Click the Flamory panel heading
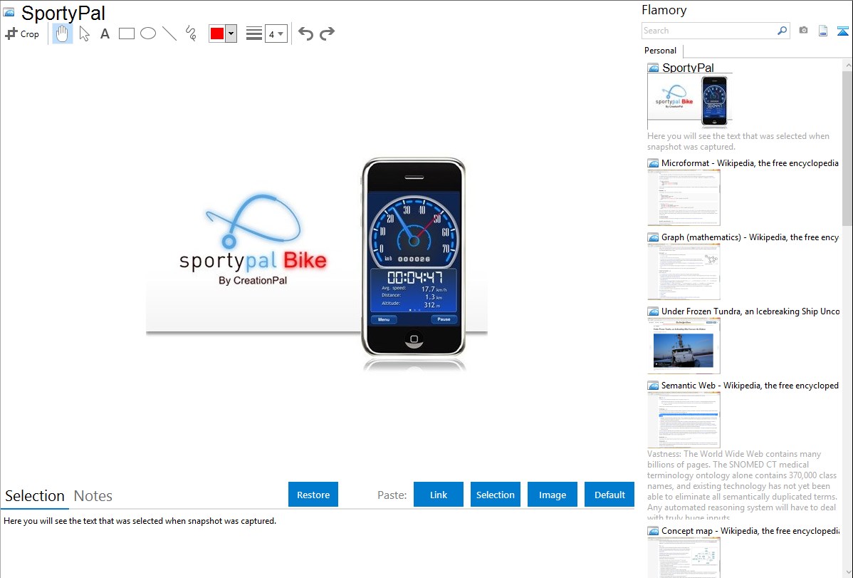The height and width of the screenshot is (578, 853). tap(664, 10)
